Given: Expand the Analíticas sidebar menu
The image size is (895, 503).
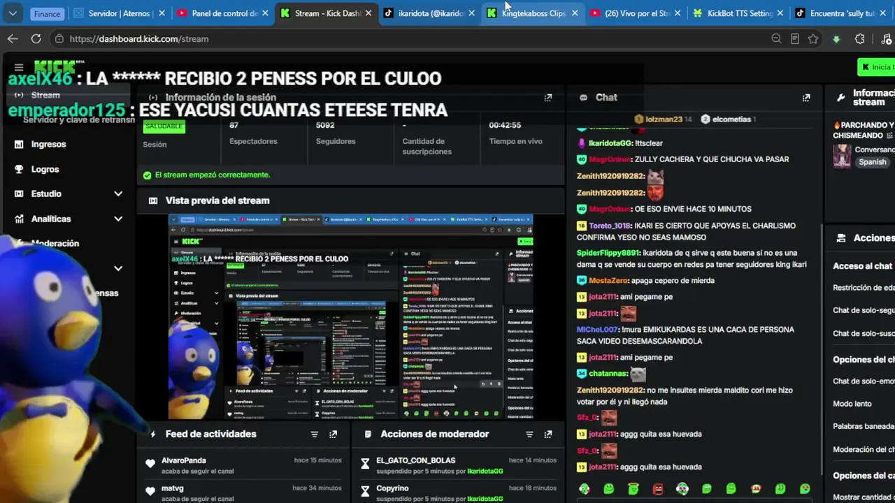Looking at the screenshot, I should [x=118, y=219].
